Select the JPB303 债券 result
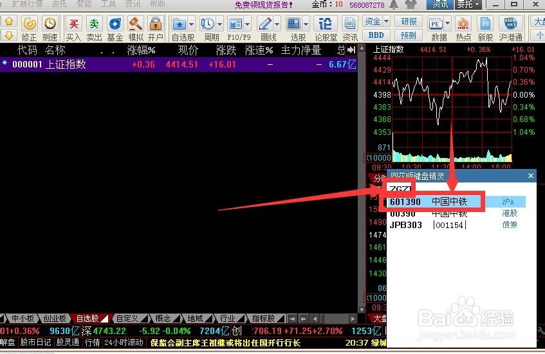Screen dimensions: 545x354 coord(456,225)
